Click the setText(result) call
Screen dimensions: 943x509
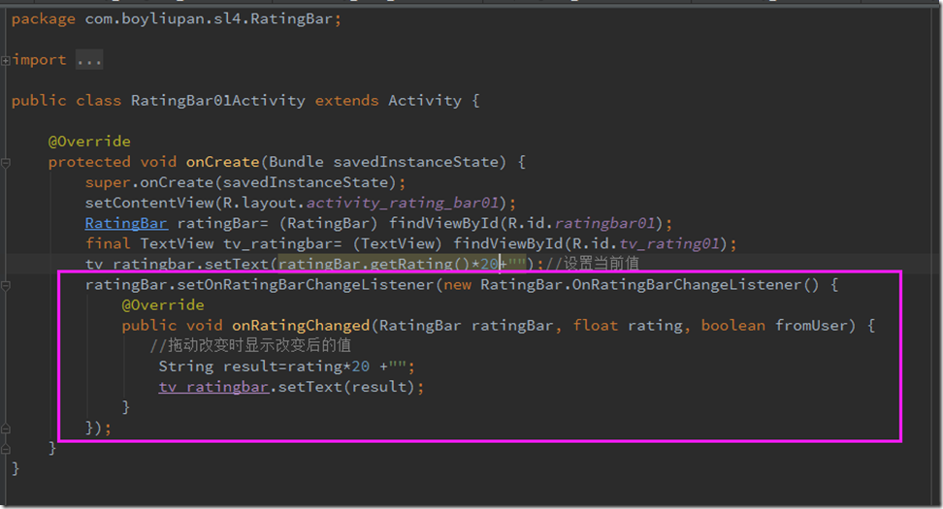[345, 387]
